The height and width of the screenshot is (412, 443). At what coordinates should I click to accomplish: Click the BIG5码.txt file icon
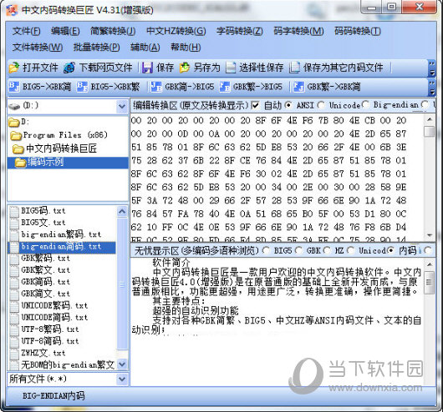tap(14, 211)
